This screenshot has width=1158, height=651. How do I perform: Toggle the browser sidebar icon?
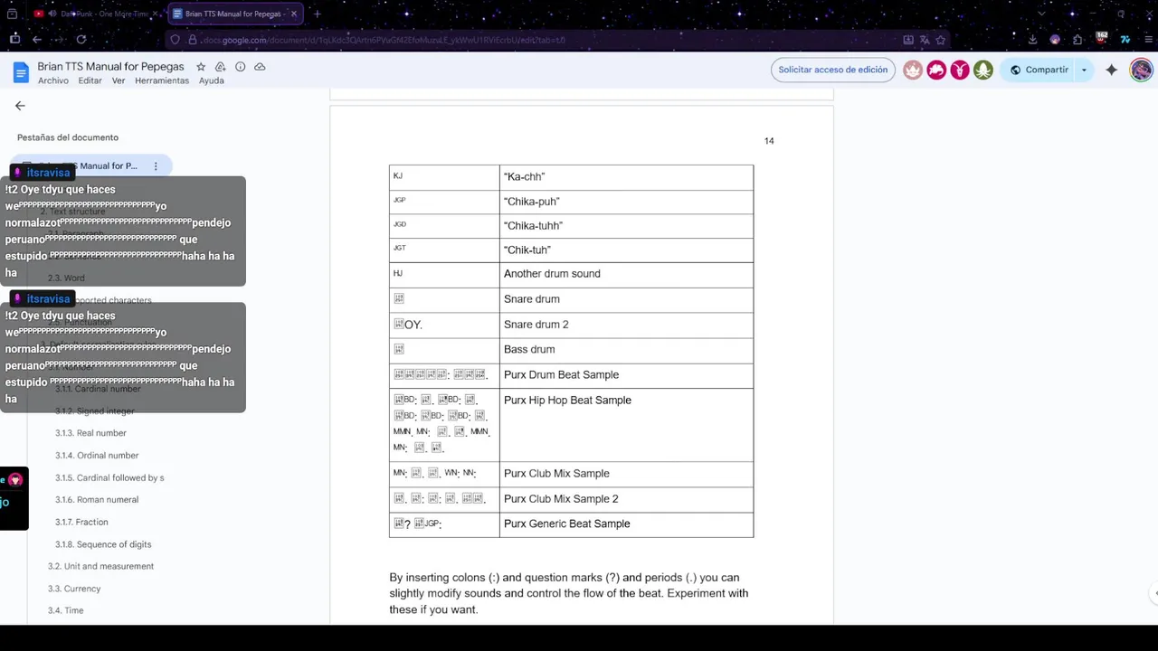[x=14, y=39]
